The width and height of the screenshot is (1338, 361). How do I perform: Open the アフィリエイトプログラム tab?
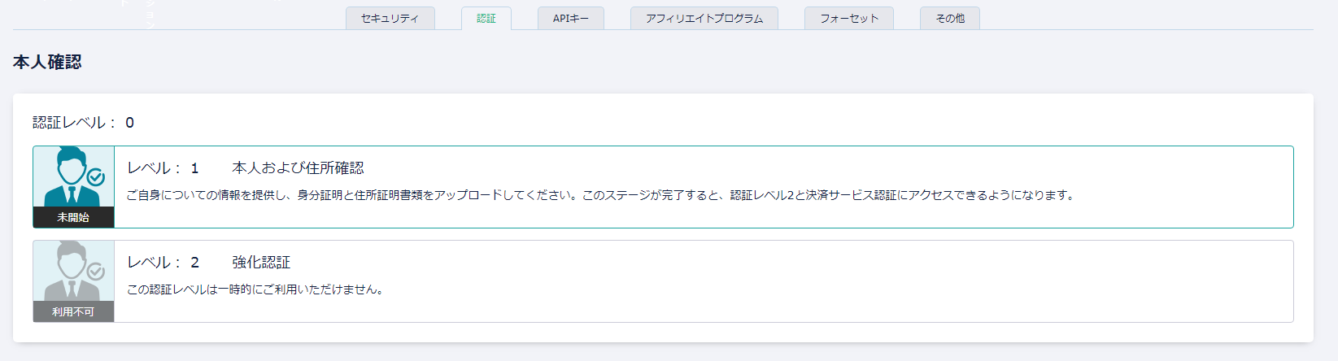pyautogui.click(x=704, y=18)
